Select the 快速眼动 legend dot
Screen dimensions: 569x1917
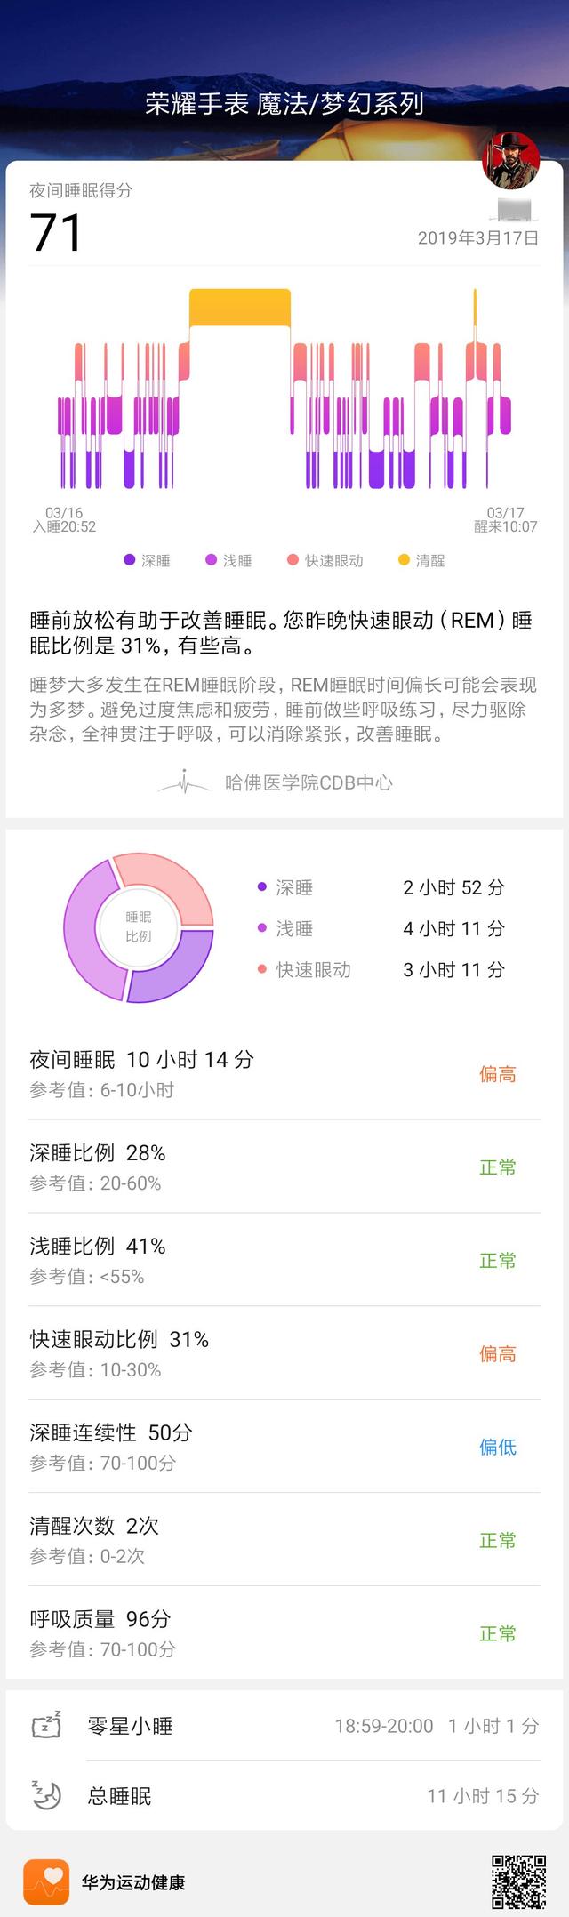pyautogui.click(x=293, y=561)
